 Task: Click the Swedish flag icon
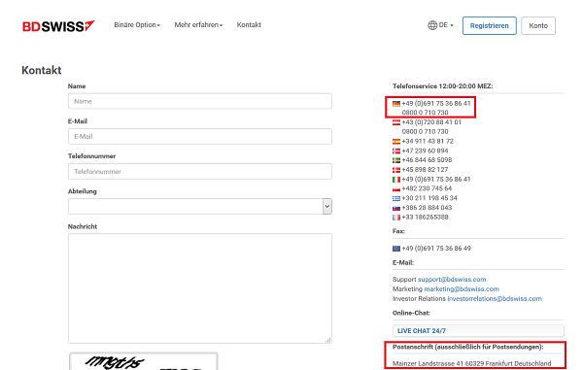click(396, 160)
